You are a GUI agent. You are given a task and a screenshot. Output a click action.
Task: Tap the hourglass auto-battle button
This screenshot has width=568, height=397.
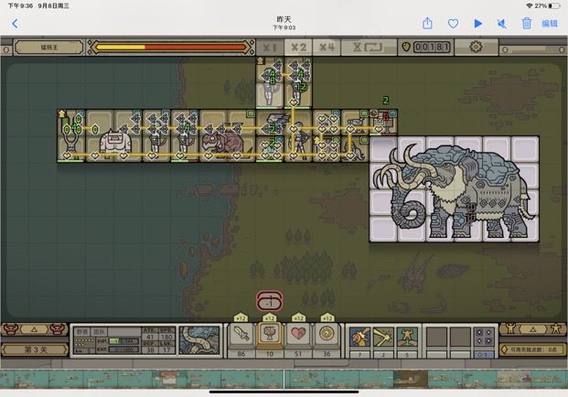[369, 47]
